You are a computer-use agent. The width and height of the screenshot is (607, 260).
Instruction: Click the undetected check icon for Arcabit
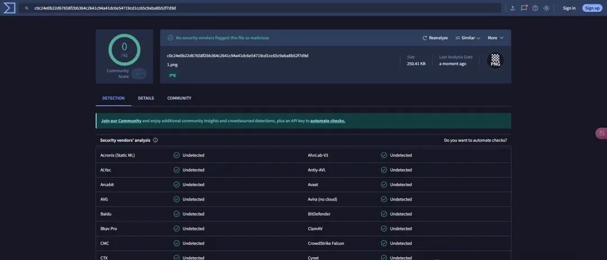(x=176, y=184)
